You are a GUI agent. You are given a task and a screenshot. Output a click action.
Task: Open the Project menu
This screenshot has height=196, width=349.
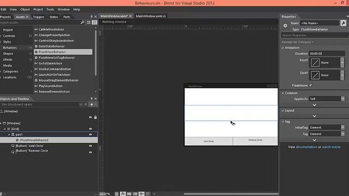tap(38, 9)
